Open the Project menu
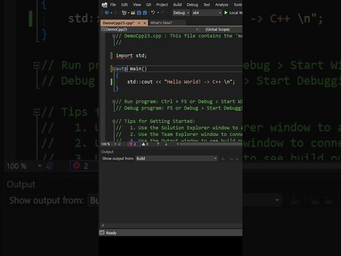Viewport: 341px width, 256px height. (162, 5)
